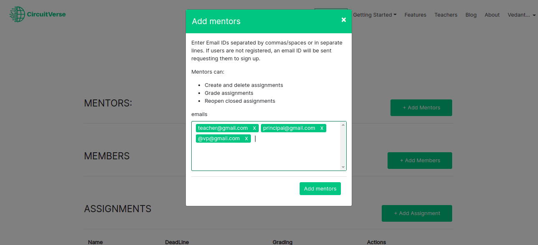
Task: Navigate to About page
Action: pos(492,15)
